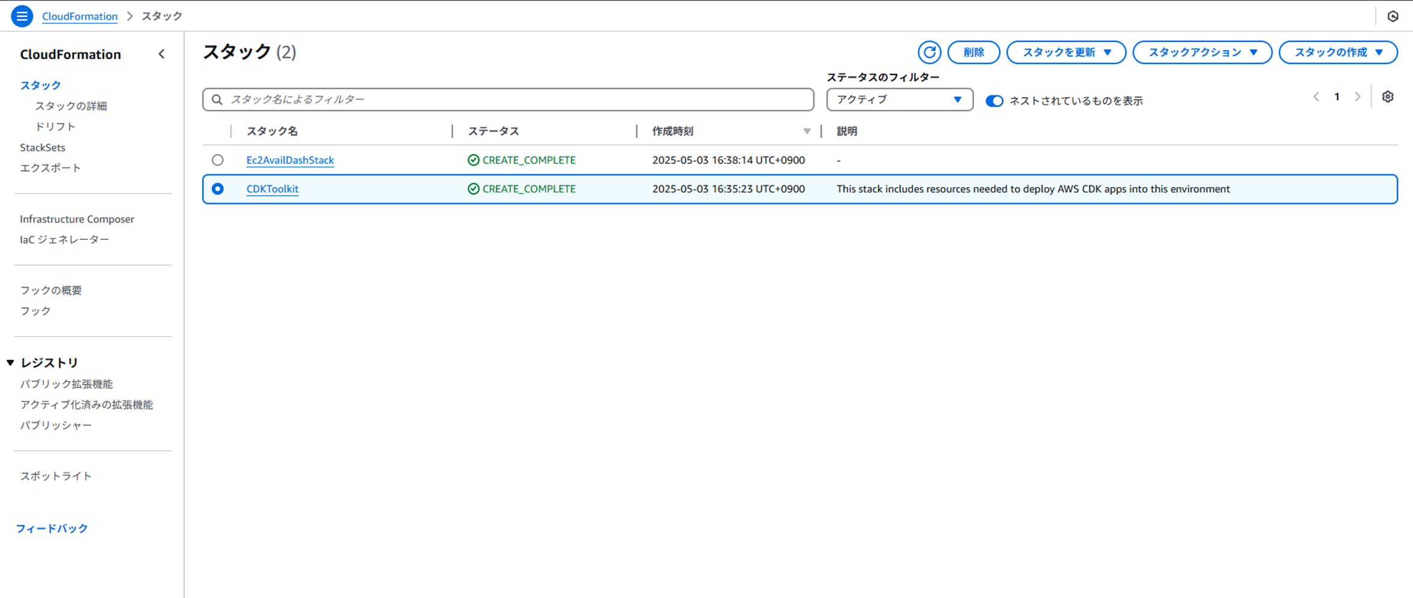Image resolution: width=1413 pixels, height=598 pixels.
Task: Open IaC ジェネレーター in the sidebar
Action: click(x=64, y=239)
